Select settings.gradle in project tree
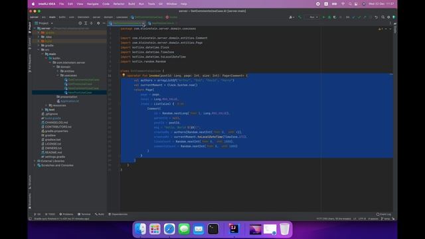Viewport: 425px width, 239px height. pyautogui.click(x=54, y=157)
